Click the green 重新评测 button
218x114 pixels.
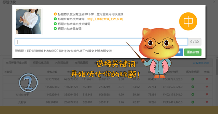pyautogui.click(x=193, y=52)
